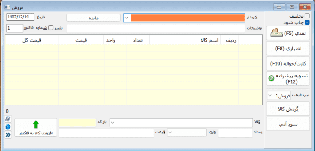
Task: Click the bottom قيمت price input field
Action: pos(106,133)
